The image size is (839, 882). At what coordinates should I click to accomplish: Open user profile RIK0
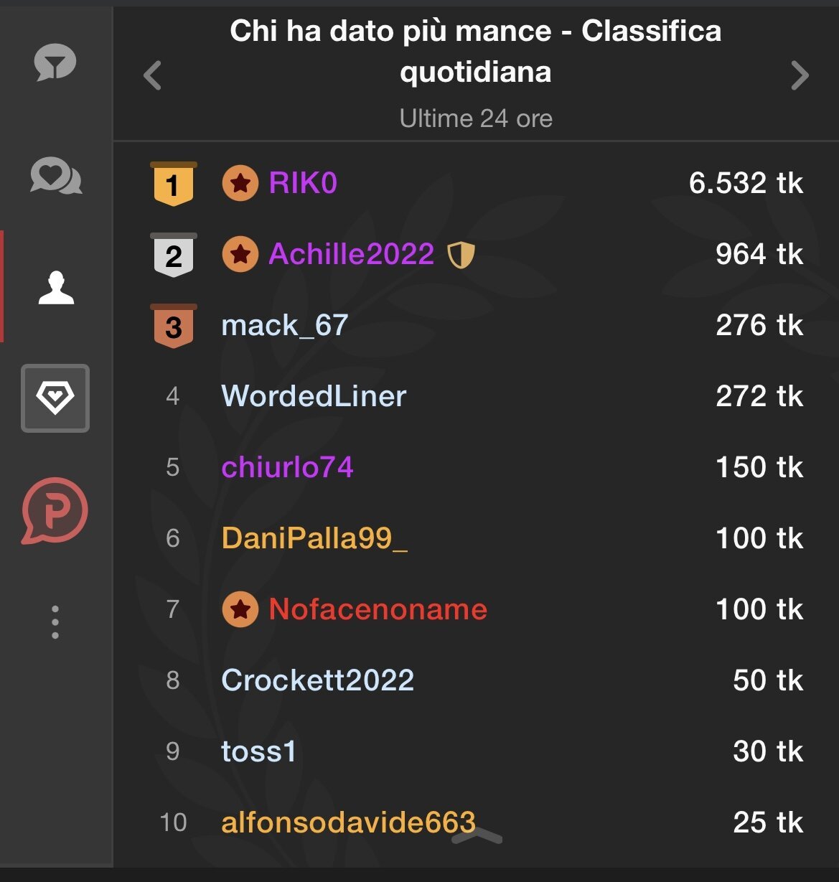pos(302,184)
